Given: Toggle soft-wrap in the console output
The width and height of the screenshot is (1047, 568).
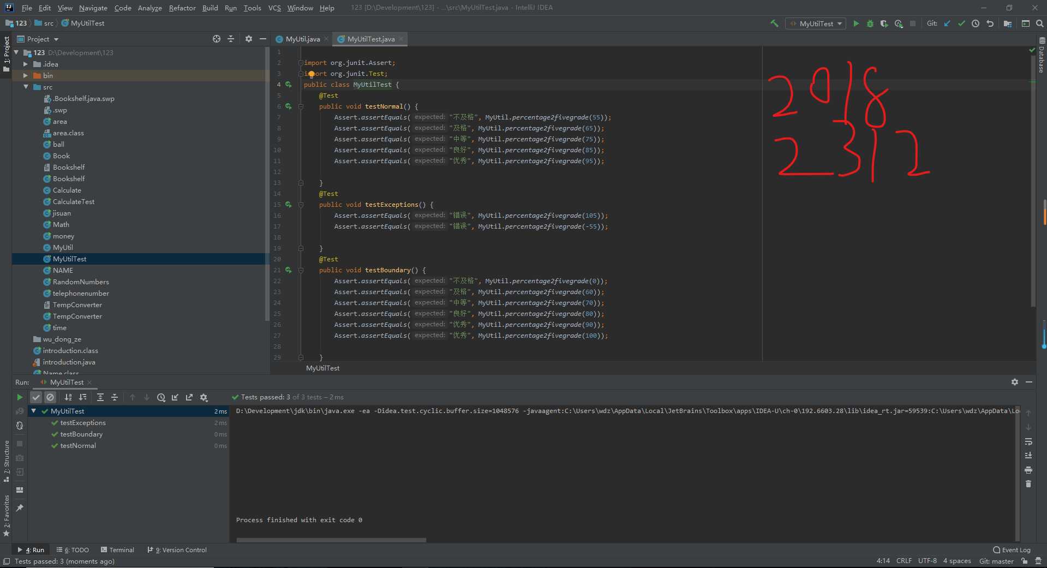Looking at the screenshot, I should pyautogui.click(x=1028, y=441).
